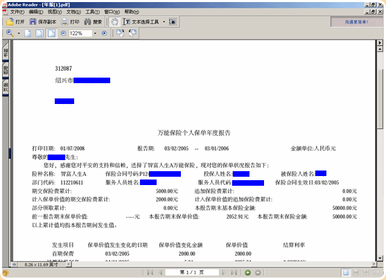This screenshot has width=386, height=280.
Task: Click the PDF document icon beside 文件 menu
Action: pos(5,12)
